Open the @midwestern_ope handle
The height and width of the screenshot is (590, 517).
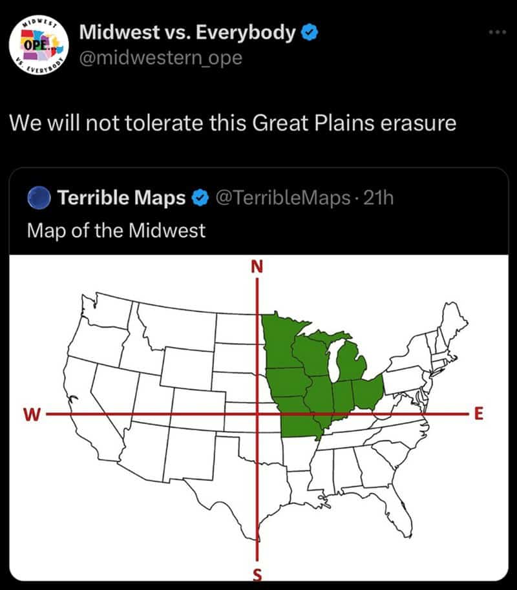point(161,58)
